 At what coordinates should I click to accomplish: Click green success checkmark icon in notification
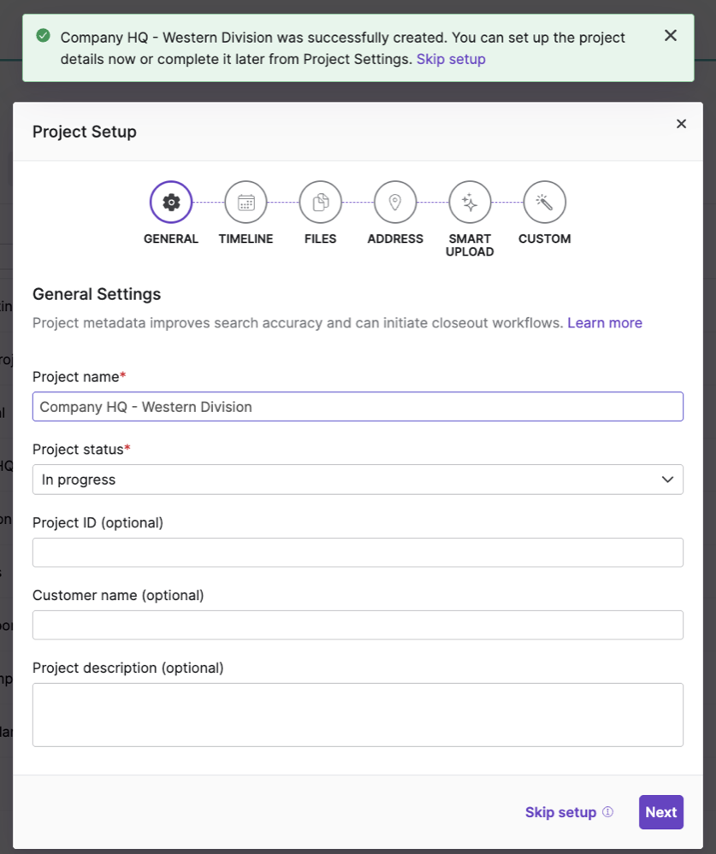(43, 36)
